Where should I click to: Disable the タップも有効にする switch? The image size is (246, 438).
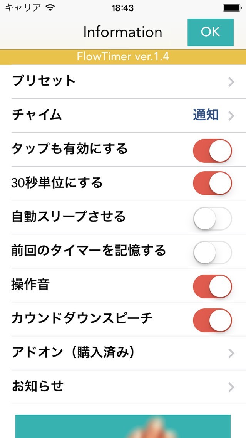[212, 150]
